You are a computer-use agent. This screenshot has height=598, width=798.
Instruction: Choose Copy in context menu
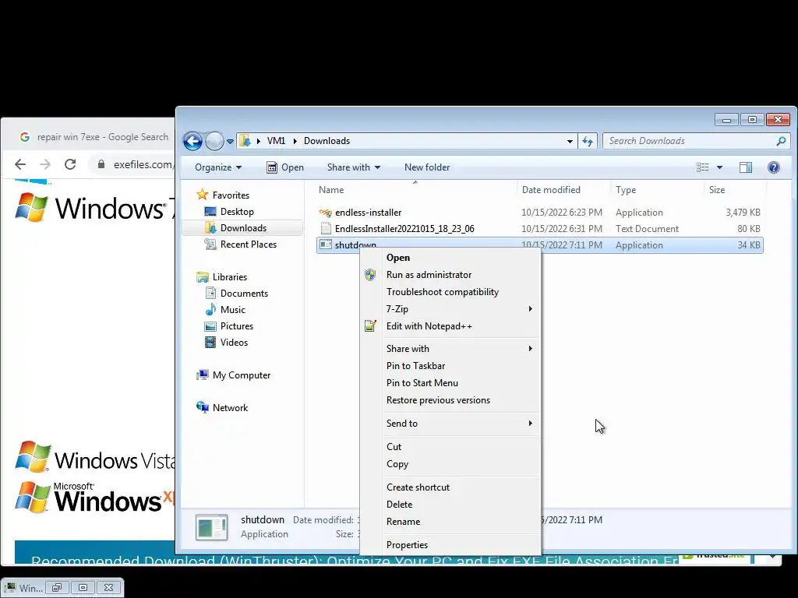(x=450, y=464)
